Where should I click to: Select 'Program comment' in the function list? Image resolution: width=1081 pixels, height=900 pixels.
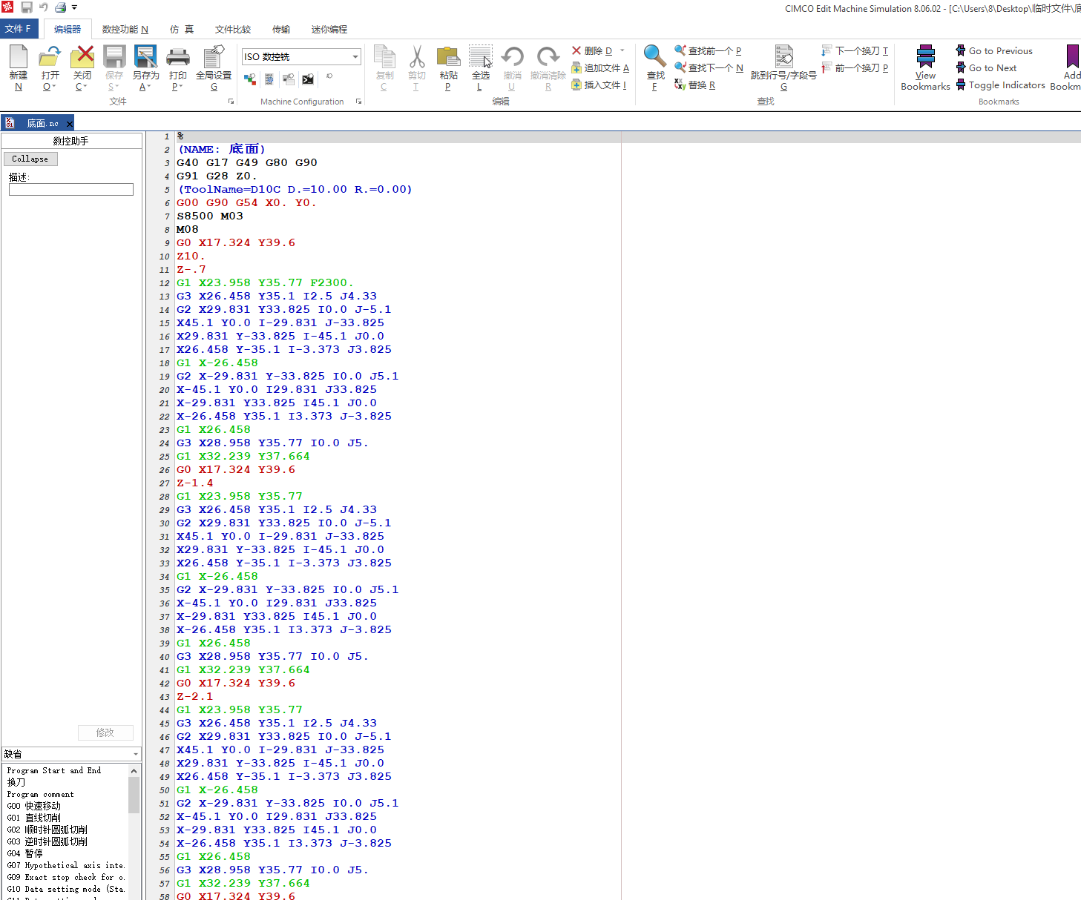pyautogui.click(x=41, y=794)
